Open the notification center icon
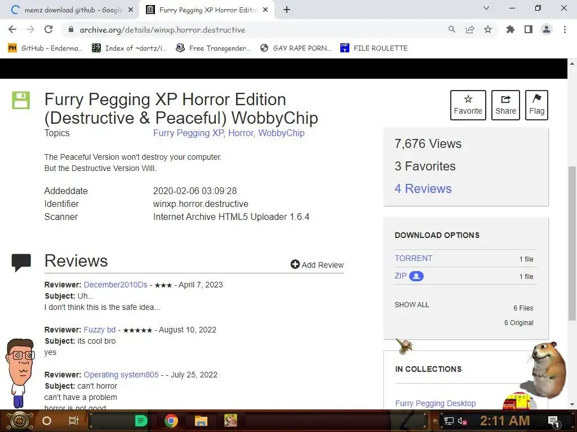The image size is (577, 432). 554,421
